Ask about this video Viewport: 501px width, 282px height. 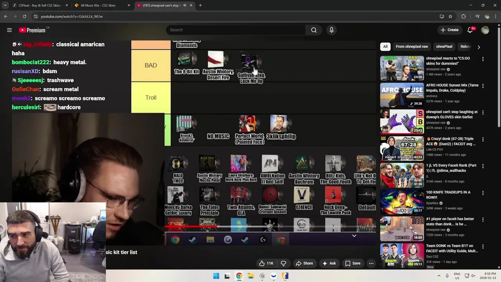(329, 263)
